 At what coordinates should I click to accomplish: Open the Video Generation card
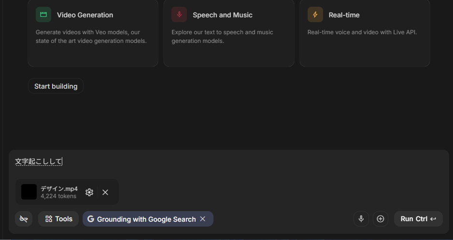(93, 33)
